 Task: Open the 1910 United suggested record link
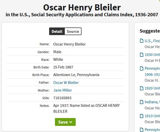[x=152, y=116]
